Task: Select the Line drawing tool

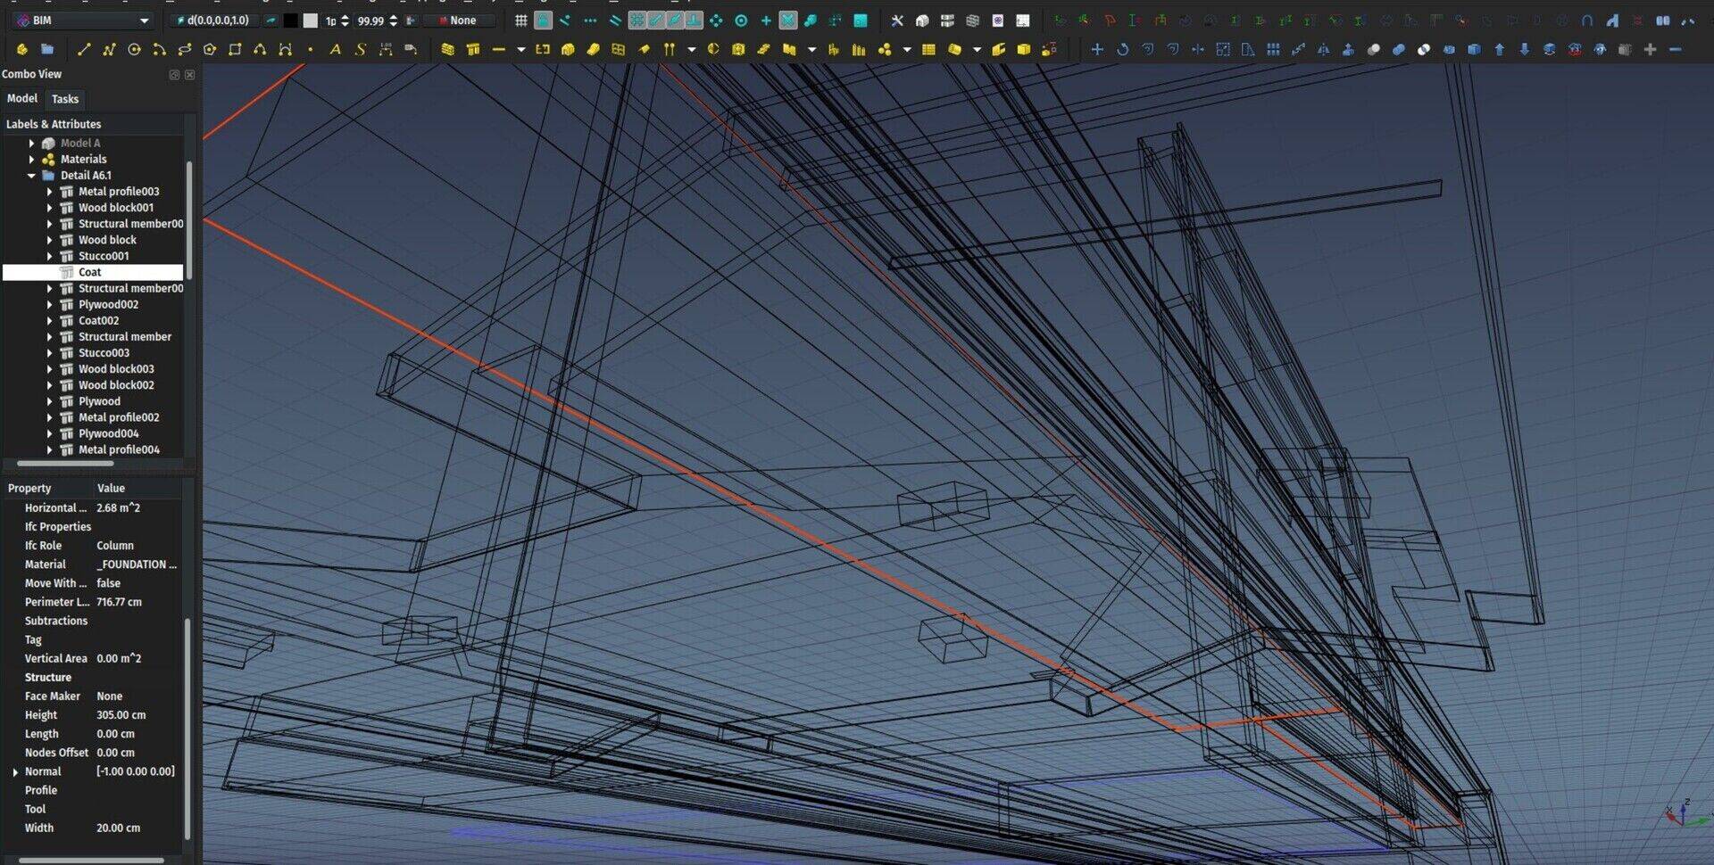Action: pos(84,50)
